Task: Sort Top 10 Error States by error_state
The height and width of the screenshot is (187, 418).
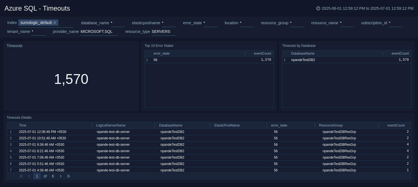Action: (162, 54)
